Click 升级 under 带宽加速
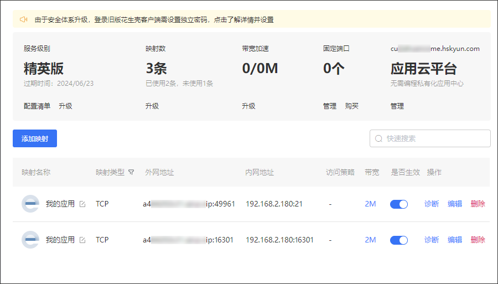This screenshot has height=284, width=498. 248,106
